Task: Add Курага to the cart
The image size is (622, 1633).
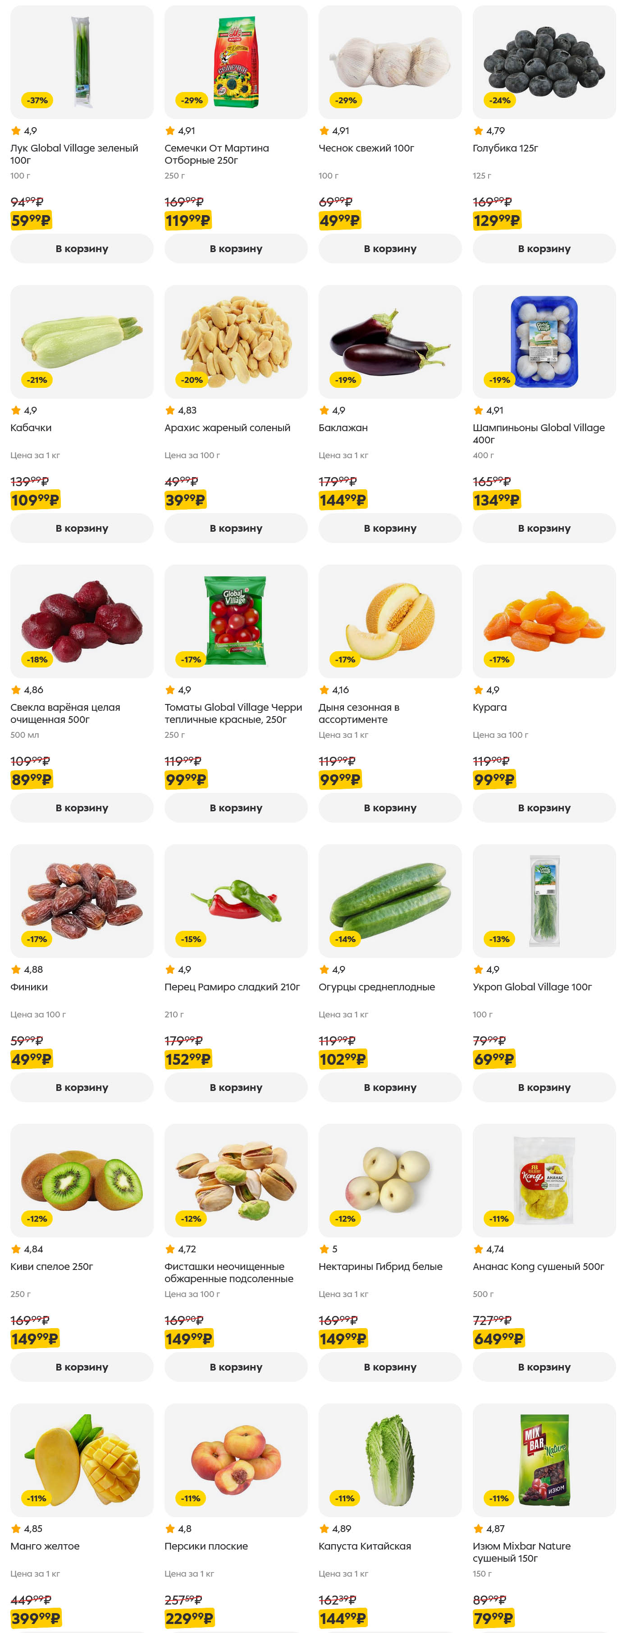Action: [544, 808]
